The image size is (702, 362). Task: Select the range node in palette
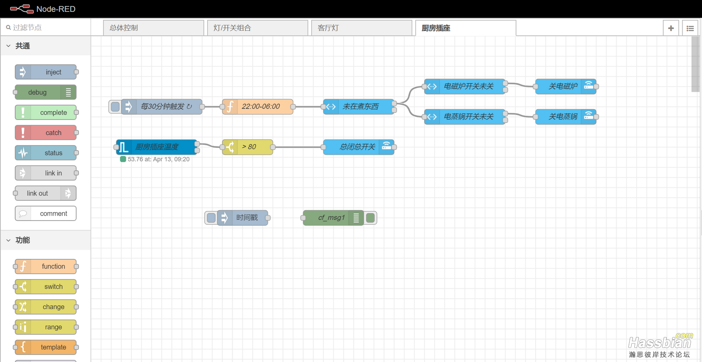coord(45,327)
